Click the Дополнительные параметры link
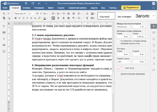 133,74
